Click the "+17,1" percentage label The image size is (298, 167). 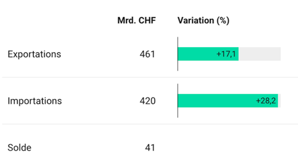(x=226, y=54)
